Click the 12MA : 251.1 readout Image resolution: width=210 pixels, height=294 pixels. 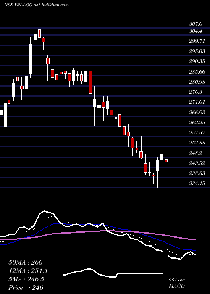tap(28, 271)
